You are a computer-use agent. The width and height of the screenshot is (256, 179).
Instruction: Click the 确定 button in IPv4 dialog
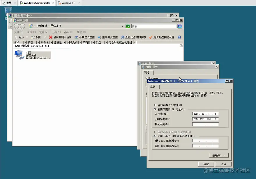(x=206, y=164)
